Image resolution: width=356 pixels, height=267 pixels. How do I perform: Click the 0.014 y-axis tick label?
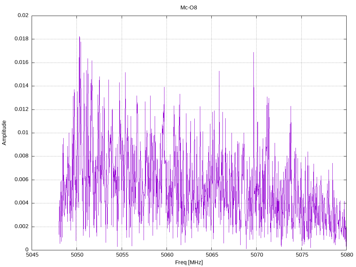point(22,86)
